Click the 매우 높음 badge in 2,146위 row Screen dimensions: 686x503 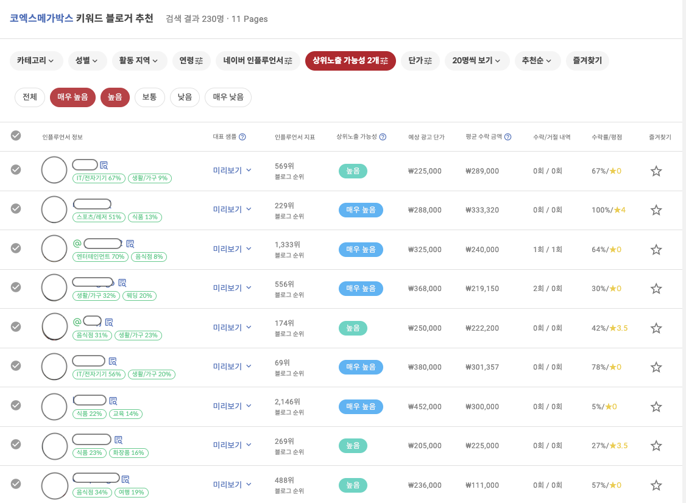click(x=361, y=406)
